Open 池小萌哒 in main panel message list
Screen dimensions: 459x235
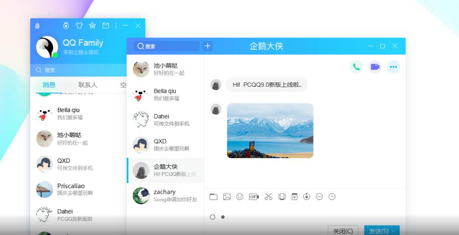78,138
